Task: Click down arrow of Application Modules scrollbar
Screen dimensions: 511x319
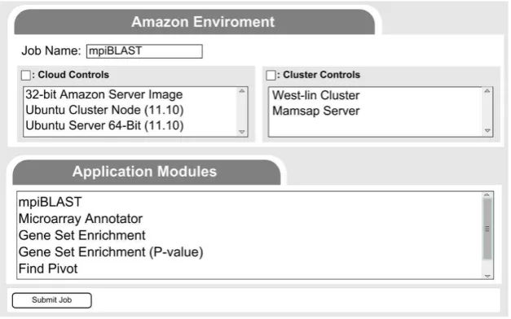Action: (487, 277)
